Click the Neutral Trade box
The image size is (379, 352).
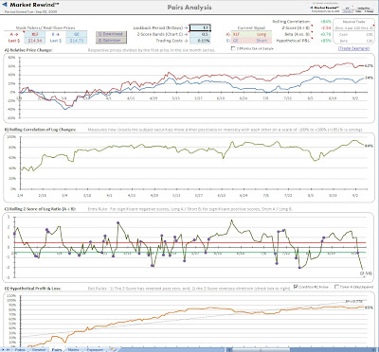click(x=353, y=31)
